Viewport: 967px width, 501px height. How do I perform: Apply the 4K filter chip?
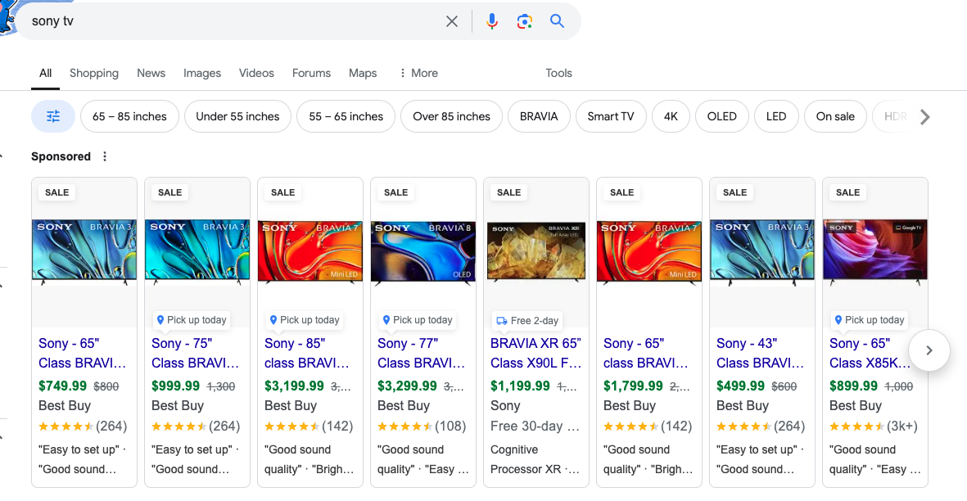click(x=671, y=116)
